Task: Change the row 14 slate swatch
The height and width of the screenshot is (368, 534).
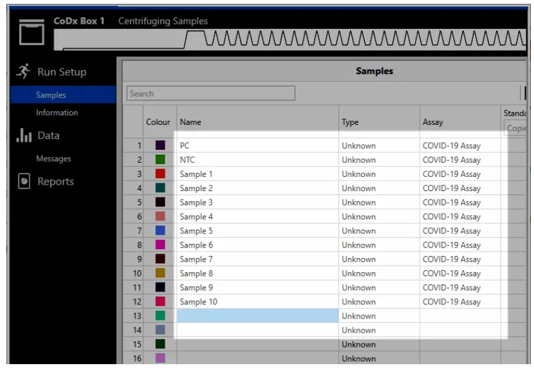Action: point(160,329)
